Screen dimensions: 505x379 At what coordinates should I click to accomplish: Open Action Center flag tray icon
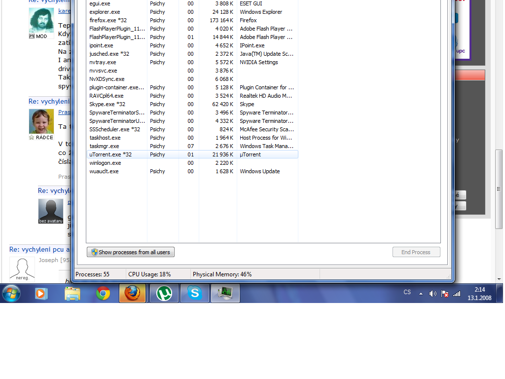tap(445, 294)
